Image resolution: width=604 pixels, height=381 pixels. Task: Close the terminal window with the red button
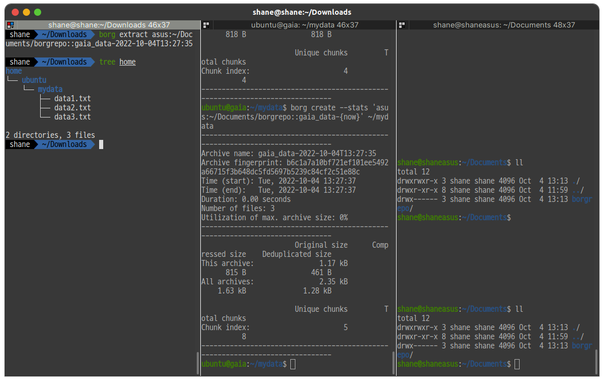point(15,12)
